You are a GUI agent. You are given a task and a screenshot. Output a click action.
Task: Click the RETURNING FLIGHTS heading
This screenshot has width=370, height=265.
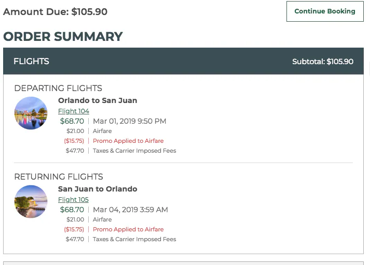[x=59, y=176]
